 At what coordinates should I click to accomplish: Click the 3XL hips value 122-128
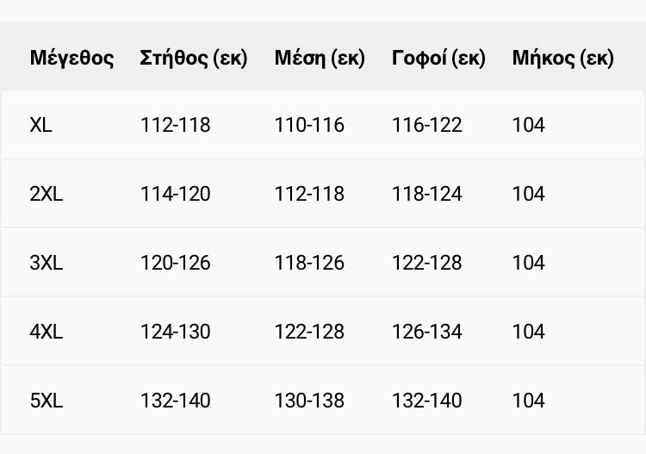(427, 263)
